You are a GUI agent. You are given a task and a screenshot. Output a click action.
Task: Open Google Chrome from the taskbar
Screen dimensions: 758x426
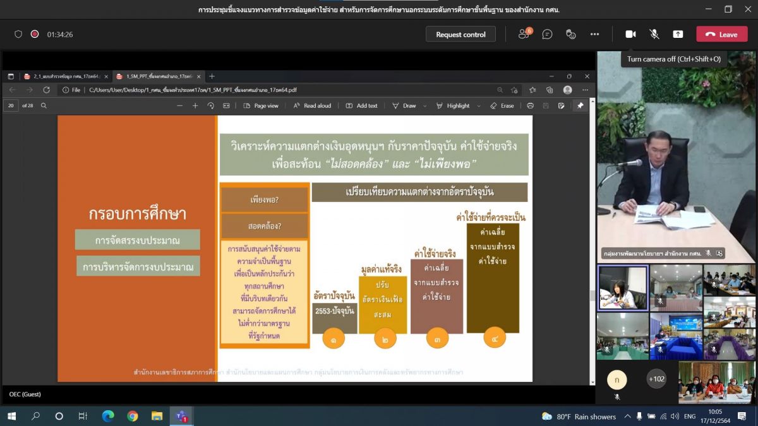click(132, 416)
